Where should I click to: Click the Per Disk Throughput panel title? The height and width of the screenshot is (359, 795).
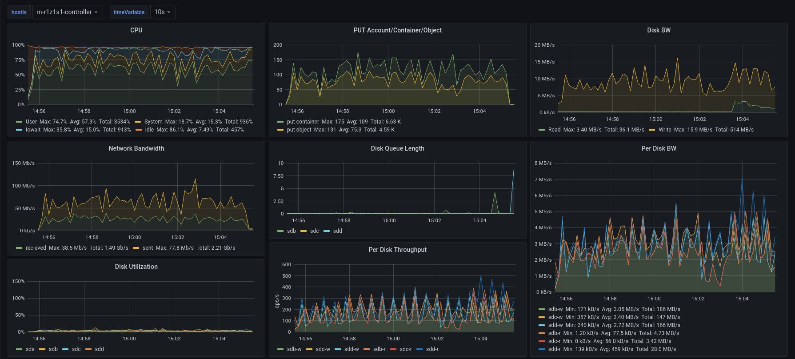(x=397, y=250)
